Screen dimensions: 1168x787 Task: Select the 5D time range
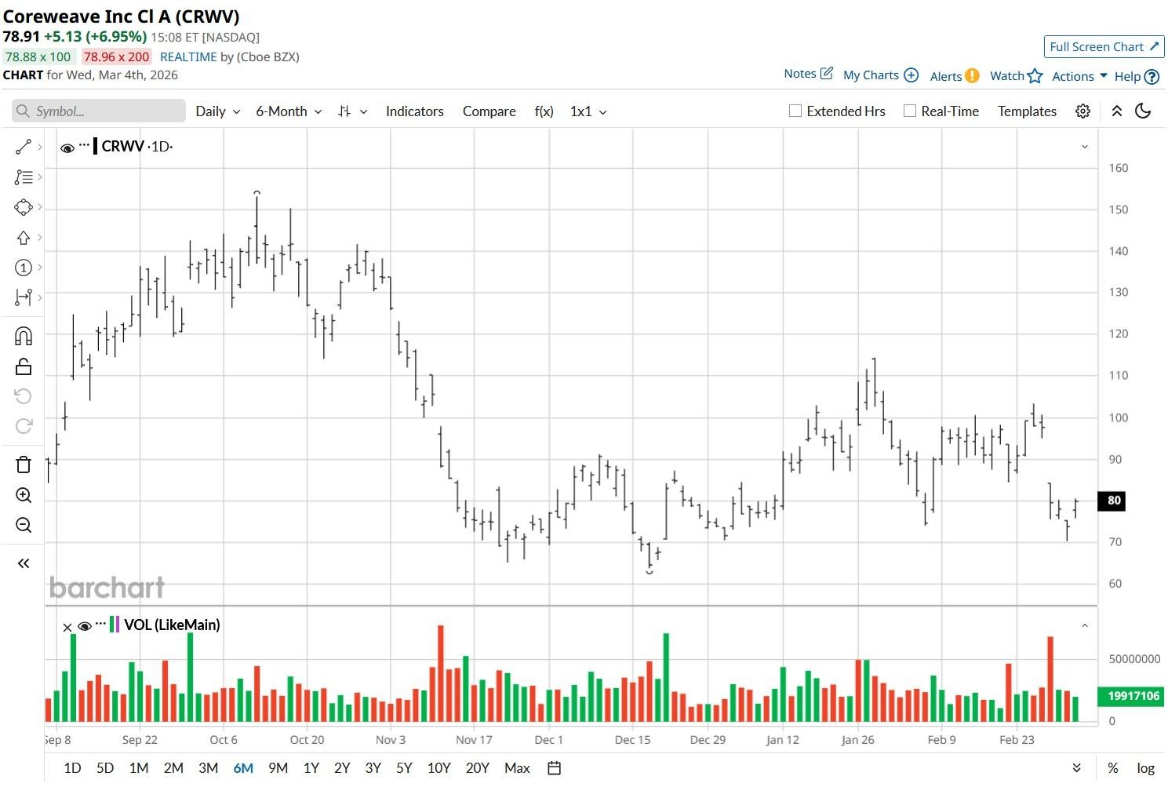coord(105,768)
